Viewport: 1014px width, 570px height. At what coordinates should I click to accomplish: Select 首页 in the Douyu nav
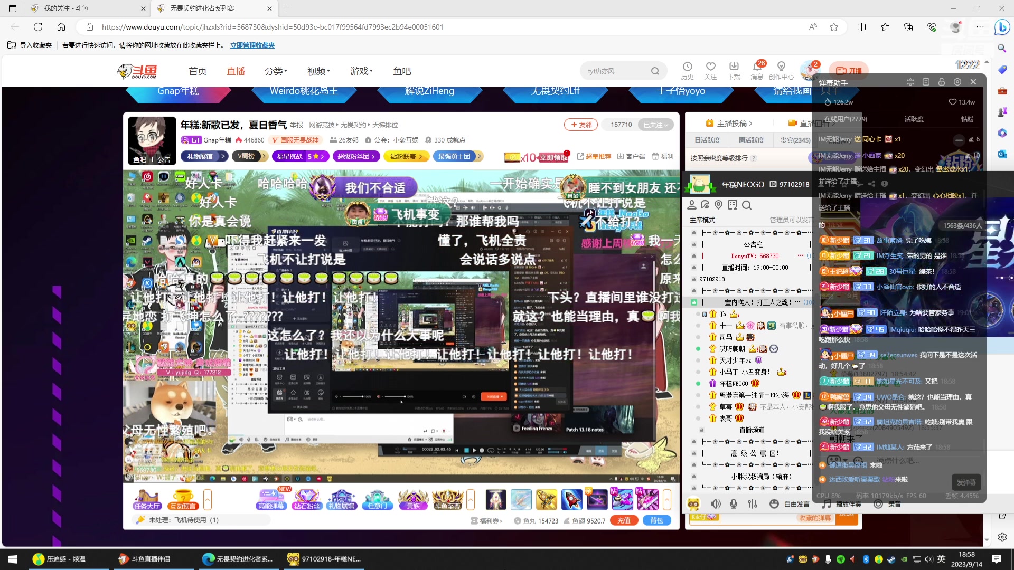pyautogui.click(x=198, y=71)
